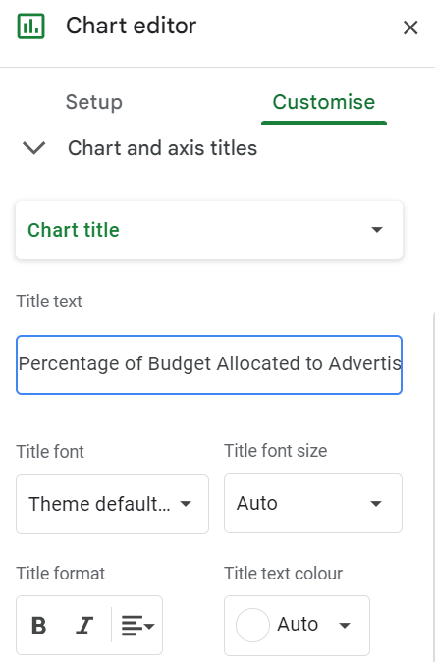Viewport: 435px width, 662px height.
Task: Click into the Title text input field
Action: click(x=209, y=364)
